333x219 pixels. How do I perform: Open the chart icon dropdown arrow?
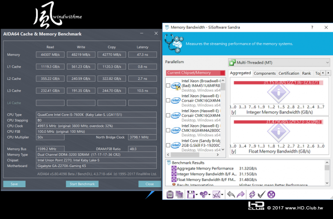(223, 195)
